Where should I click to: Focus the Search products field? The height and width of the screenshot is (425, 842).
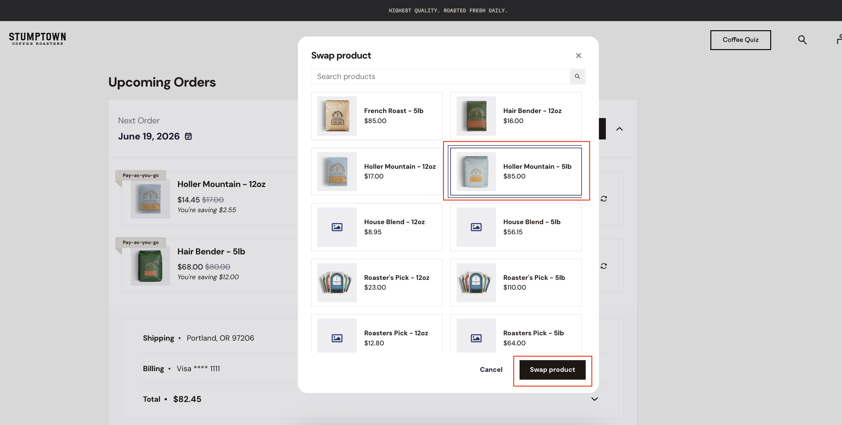441,76
